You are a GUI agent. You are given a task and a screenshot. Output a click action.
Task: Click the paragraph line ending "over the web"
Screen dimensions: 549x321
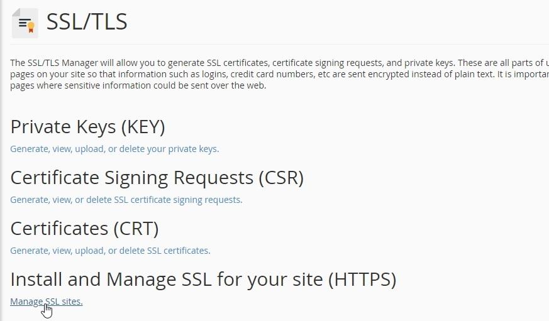click(x=138, y=85)
